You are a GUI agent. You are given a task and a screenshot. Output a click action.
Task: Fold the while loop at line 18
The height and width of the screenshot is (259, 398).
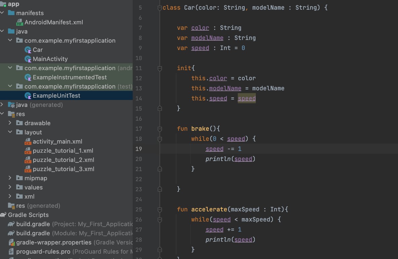[x=160, y=139]
